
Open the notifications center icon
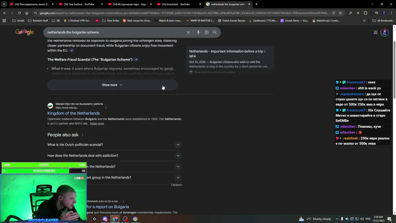pos(390,219)
